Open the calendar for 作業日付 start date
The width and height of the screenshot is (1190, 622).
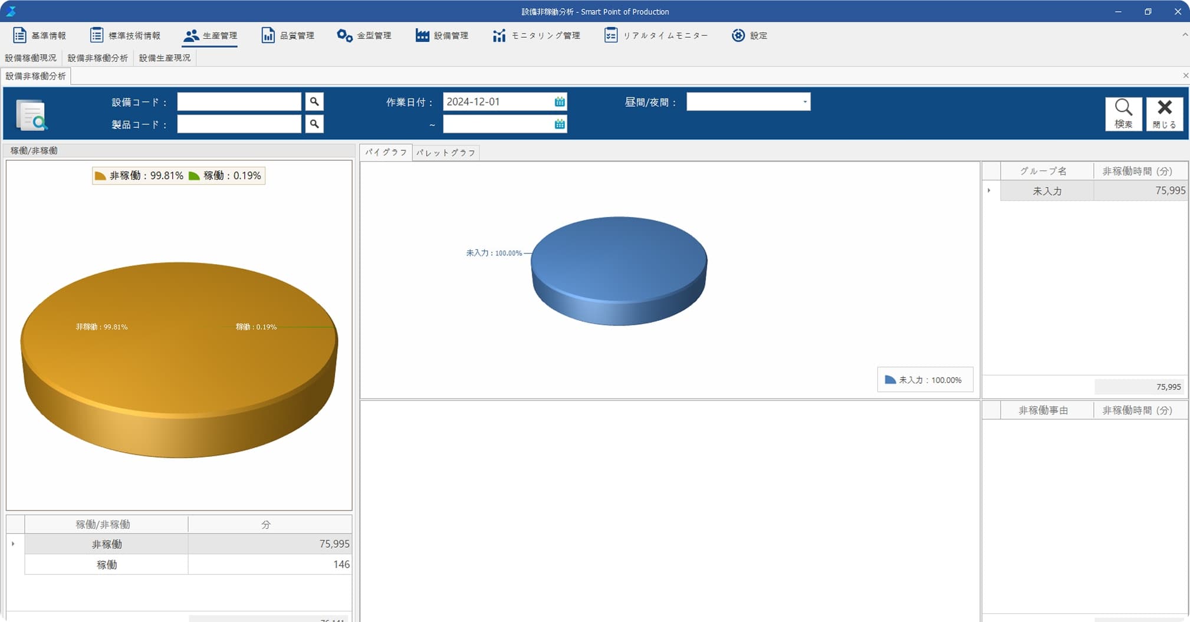tap(559, 102)
